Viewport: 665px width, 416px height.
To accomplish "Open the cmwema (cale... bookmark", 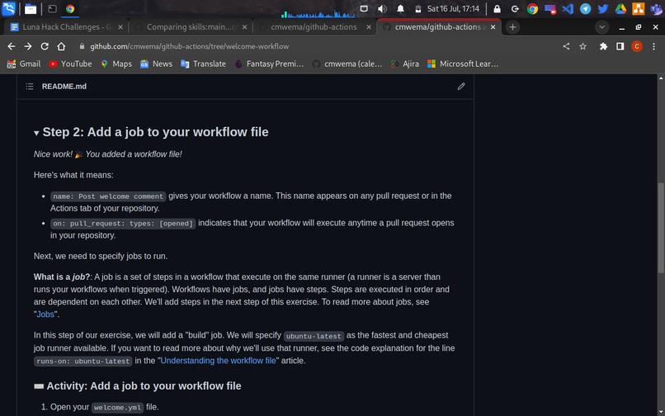I will (347, 64).
